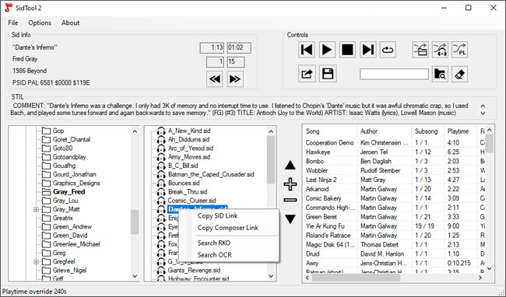Select the Gray_Lou folder

[x=65, y=201]
